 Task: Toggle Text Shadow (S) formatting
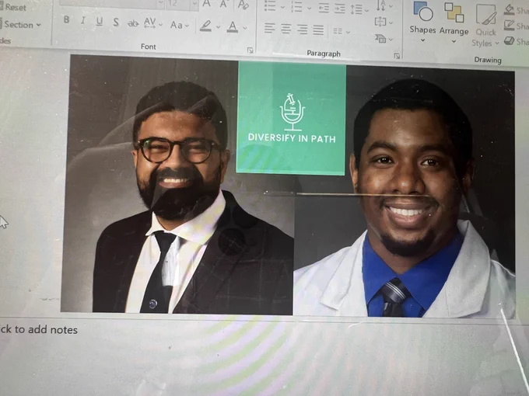116,22
